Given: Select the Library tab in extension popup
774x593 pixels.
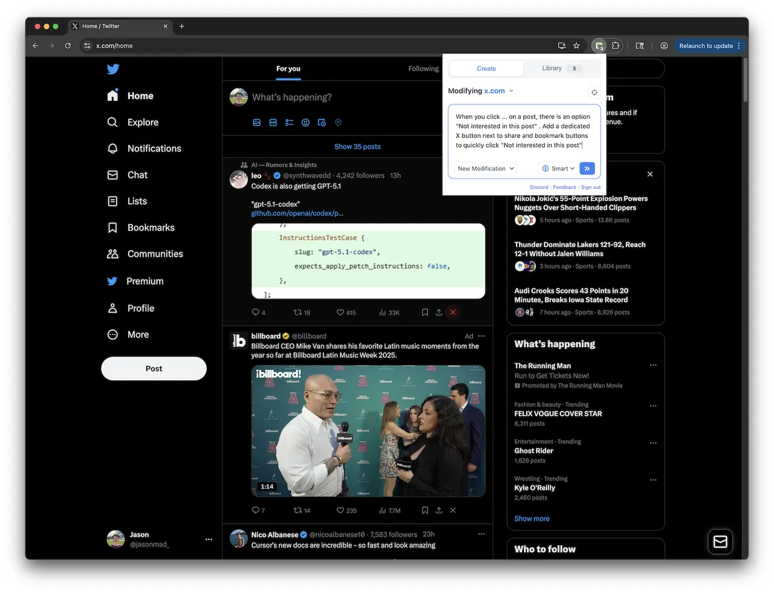Looking at the screenshot, I should point(561,69).
